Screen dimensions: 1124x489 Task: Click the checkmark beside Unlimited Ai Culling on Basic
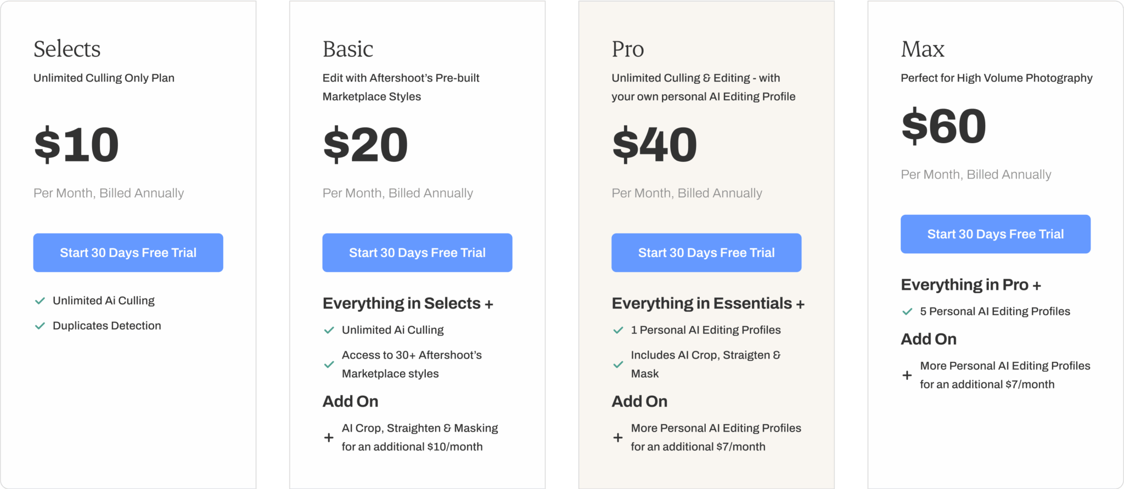328,329
